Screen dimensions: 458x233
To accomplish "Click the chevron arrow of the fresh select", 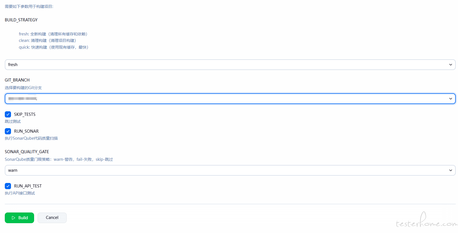I will coord(450,65).
